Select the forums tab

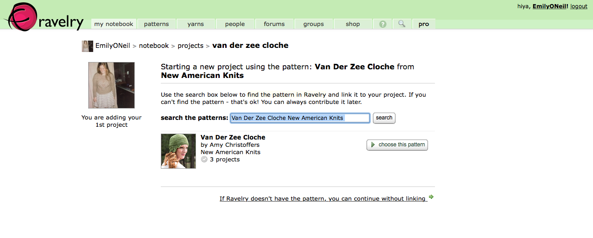pos(274,24)
